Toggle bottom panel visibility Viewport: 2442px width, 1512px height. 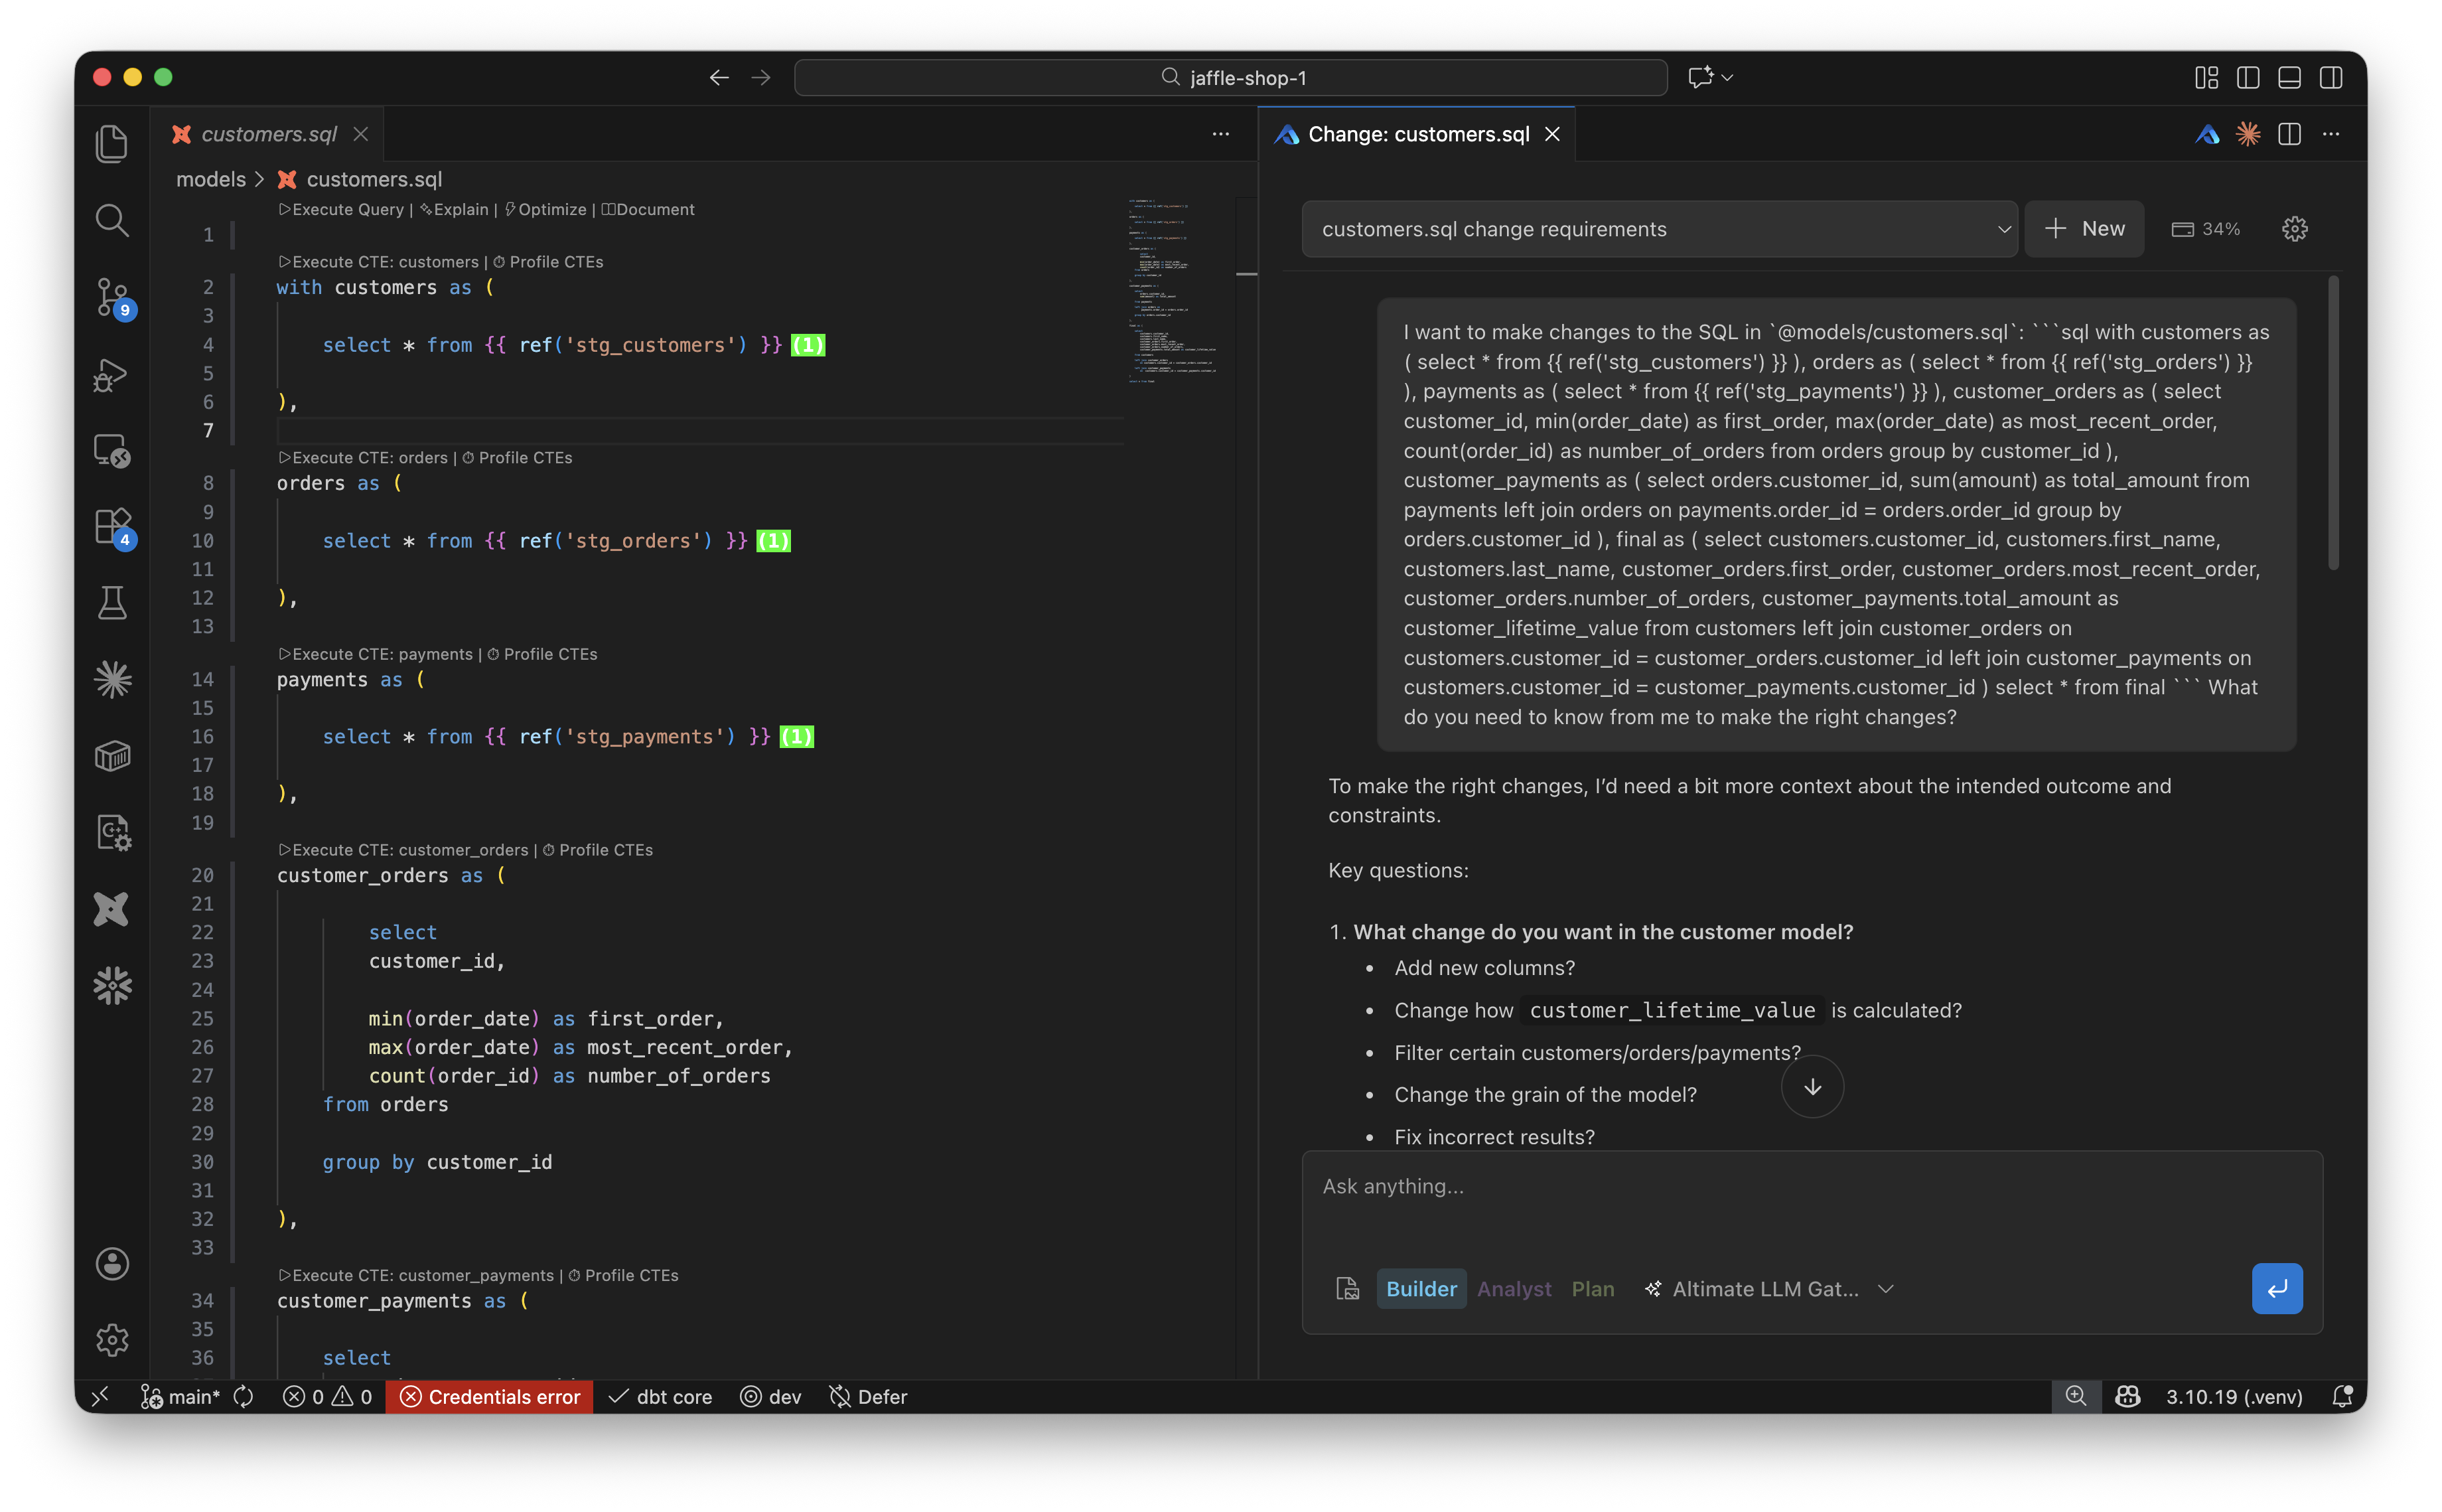click(2289, 77)
